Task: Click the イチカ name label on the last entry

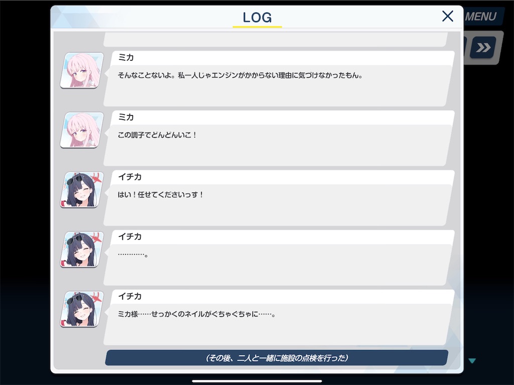Action: click(130, 296)
